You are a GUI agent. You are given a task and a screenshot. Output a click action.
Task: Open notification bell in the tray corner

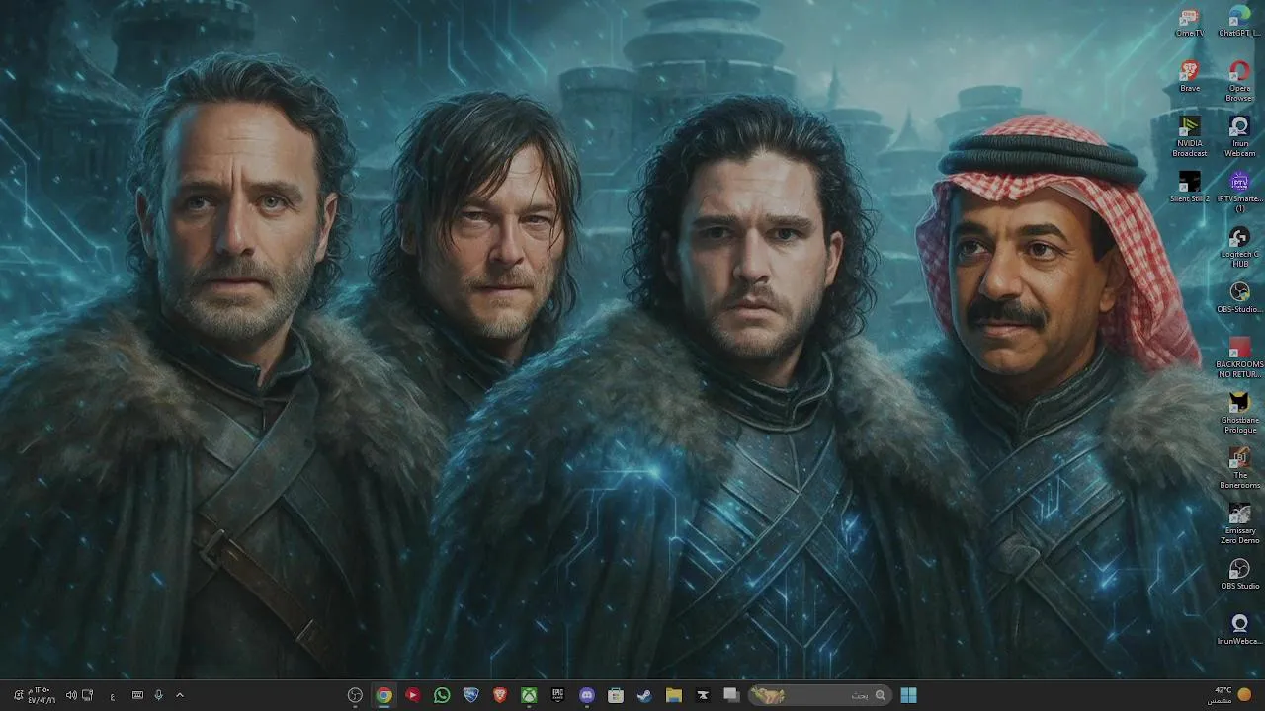click(x=18, y=695)
